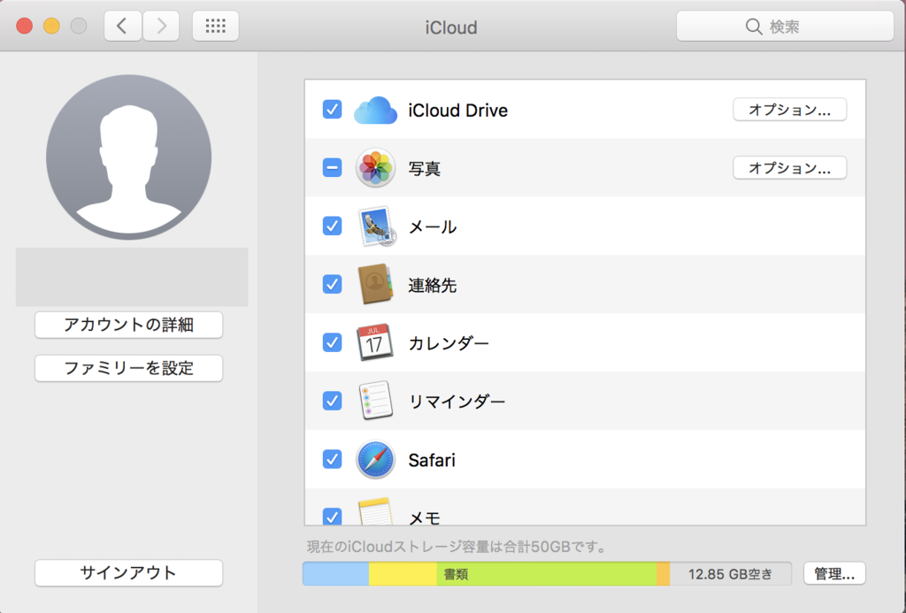This screenshot has height=613, width=906.
Task: Click the 連絡先 label text
Action: pyautogui.click(x=433, y=286)
